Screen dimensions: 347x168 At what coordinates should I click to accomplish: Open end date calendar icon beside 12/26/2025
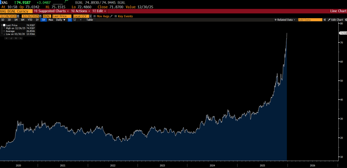click(x=40, y=16)
